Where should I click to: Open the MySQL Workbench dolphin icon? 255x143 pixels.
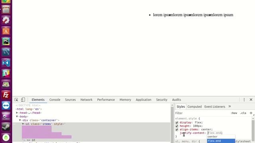click(6, 52)
